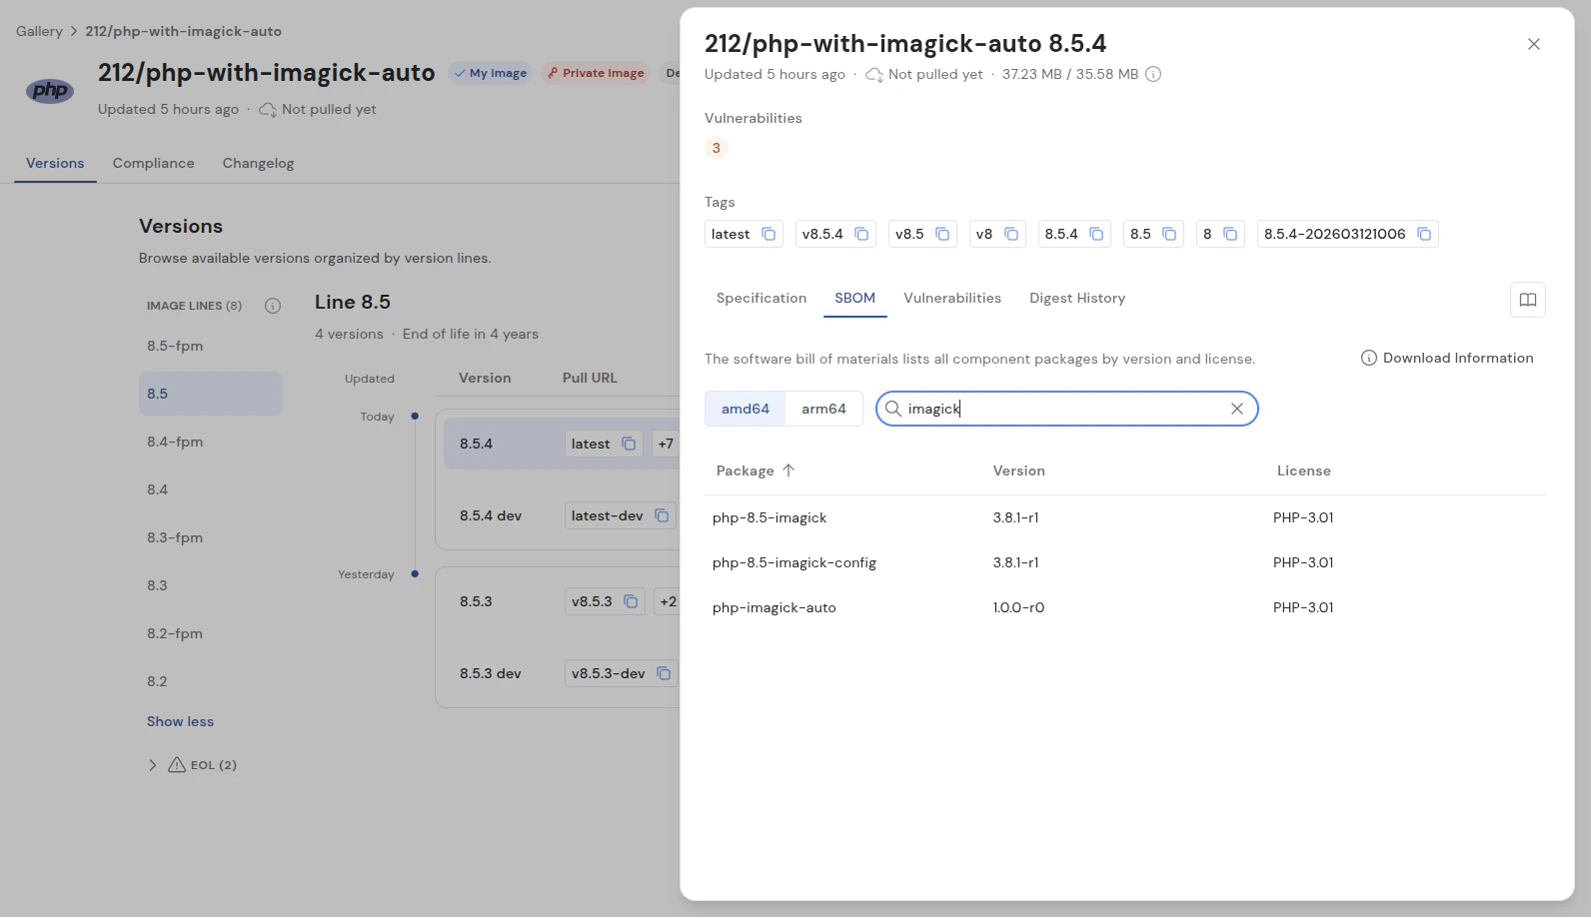This screenshot has height=918, width=1591.
Task: Copy v8.5.3 pull URL
Action: pyautogui.click(x=631, y=601)
